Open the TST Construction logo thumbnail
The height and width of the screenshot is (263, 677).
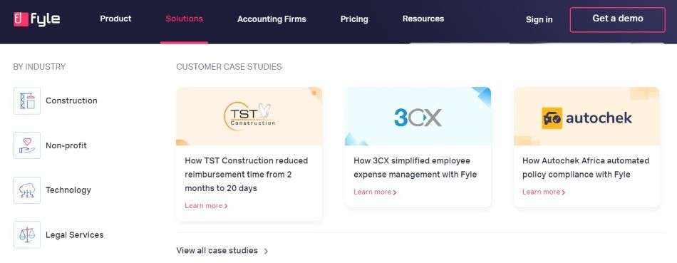[249, 117]
